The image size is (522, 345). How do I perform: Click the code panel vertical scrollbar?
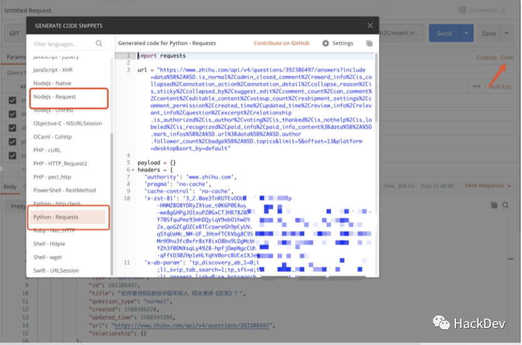(376, 87)
